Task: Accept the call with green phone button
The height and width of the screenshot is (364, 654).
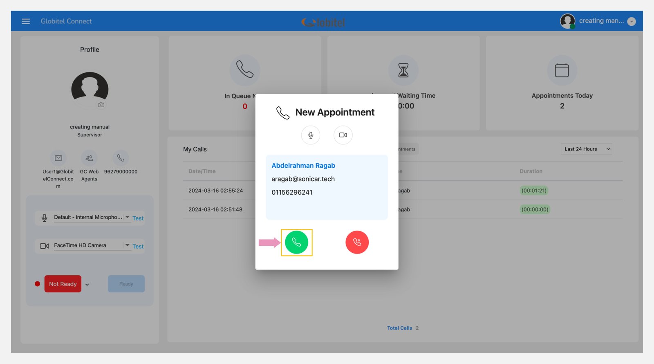Action: tap(296, 243)
